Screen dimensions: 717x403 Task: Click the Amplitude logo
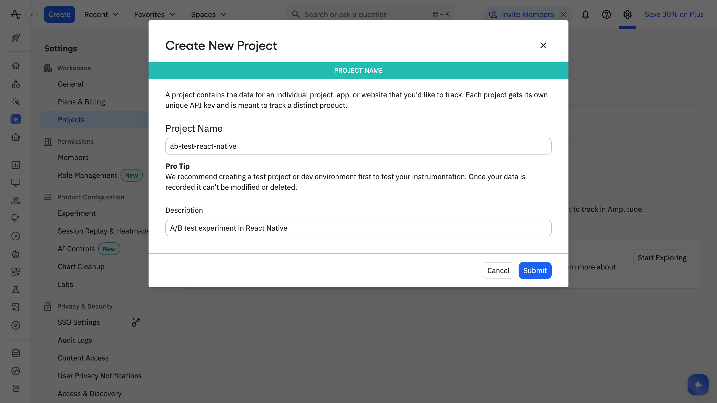pyautogui.click(x=15, y=14)
